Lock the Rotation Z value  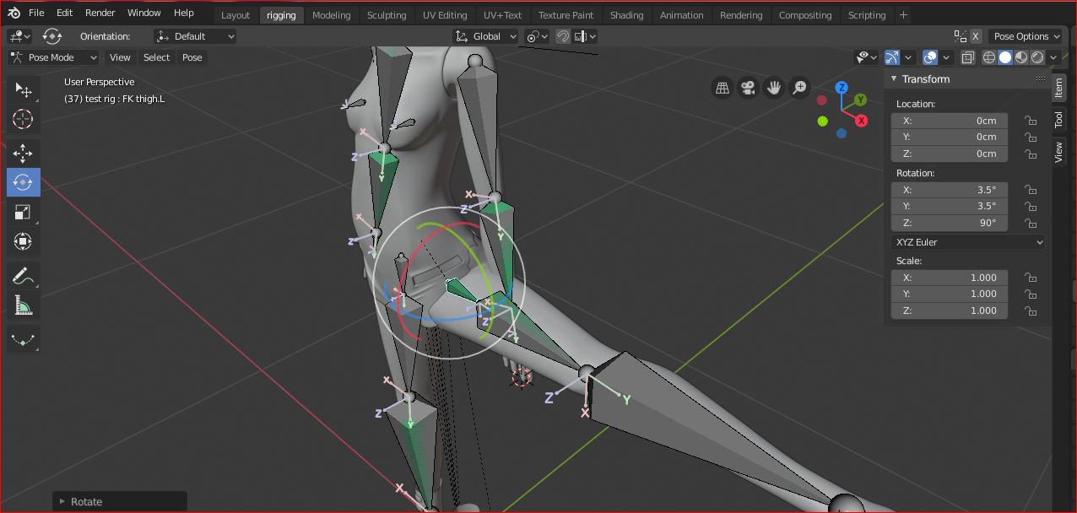pos(1031,223)
